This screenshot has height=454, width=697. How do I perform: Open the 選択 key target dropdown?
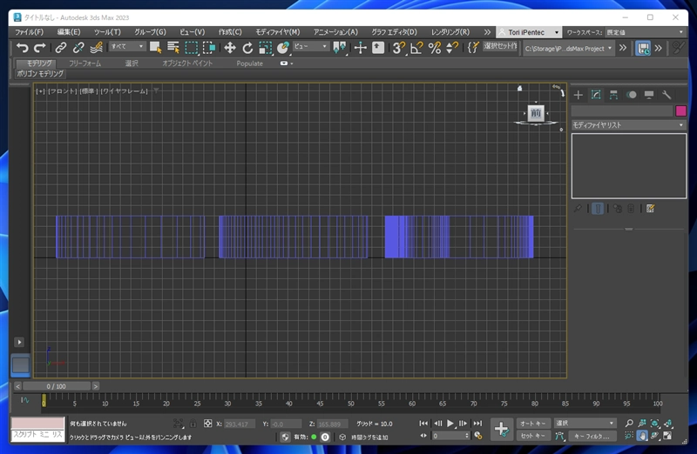[x=584, y=424]
